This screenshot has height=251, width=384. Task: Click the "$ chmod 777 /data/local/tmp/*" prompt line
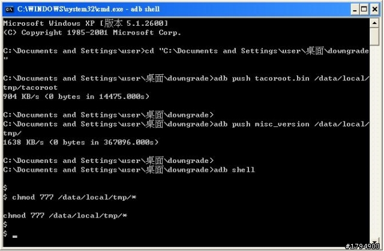pyautogui.click(x=70, y=197)
